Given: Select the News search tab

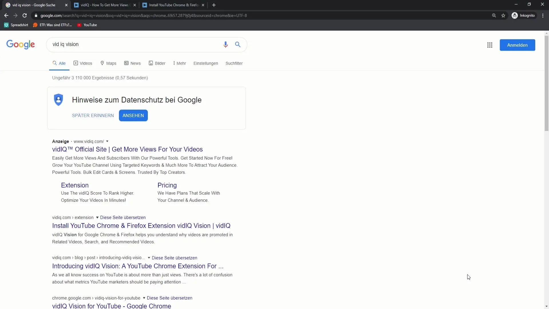Looking at the screenshot, I should (132, 63).
